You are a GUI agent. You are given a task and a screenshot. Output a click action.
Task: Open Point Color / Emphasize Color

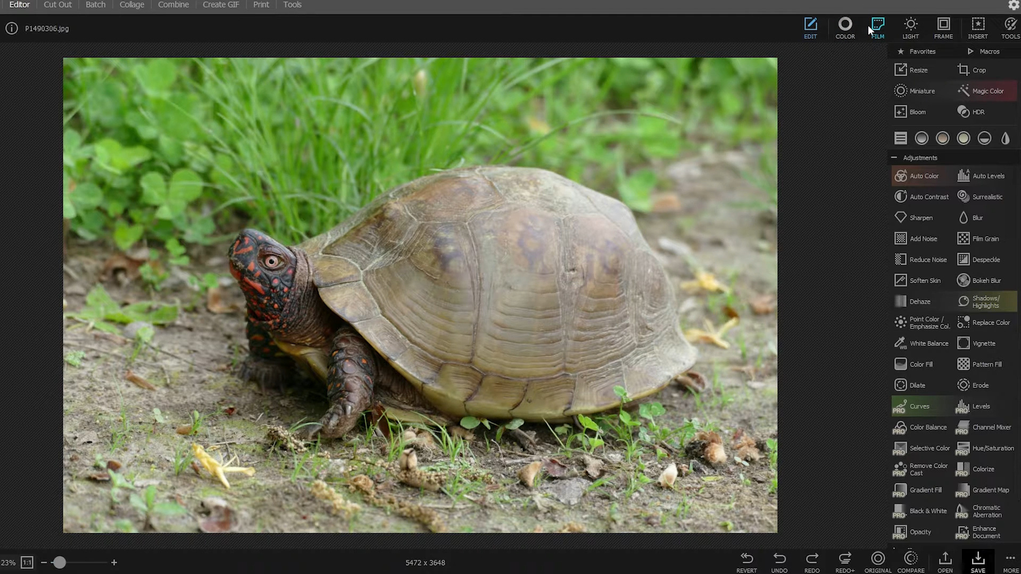click(922, 322)
